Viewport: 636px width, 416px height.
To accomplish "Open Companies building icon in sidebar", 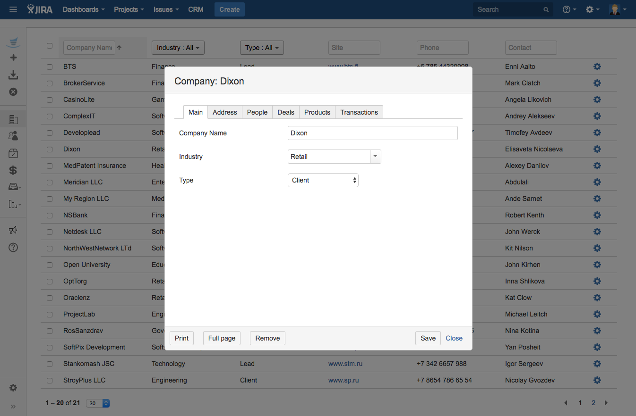I will point(13,119).
